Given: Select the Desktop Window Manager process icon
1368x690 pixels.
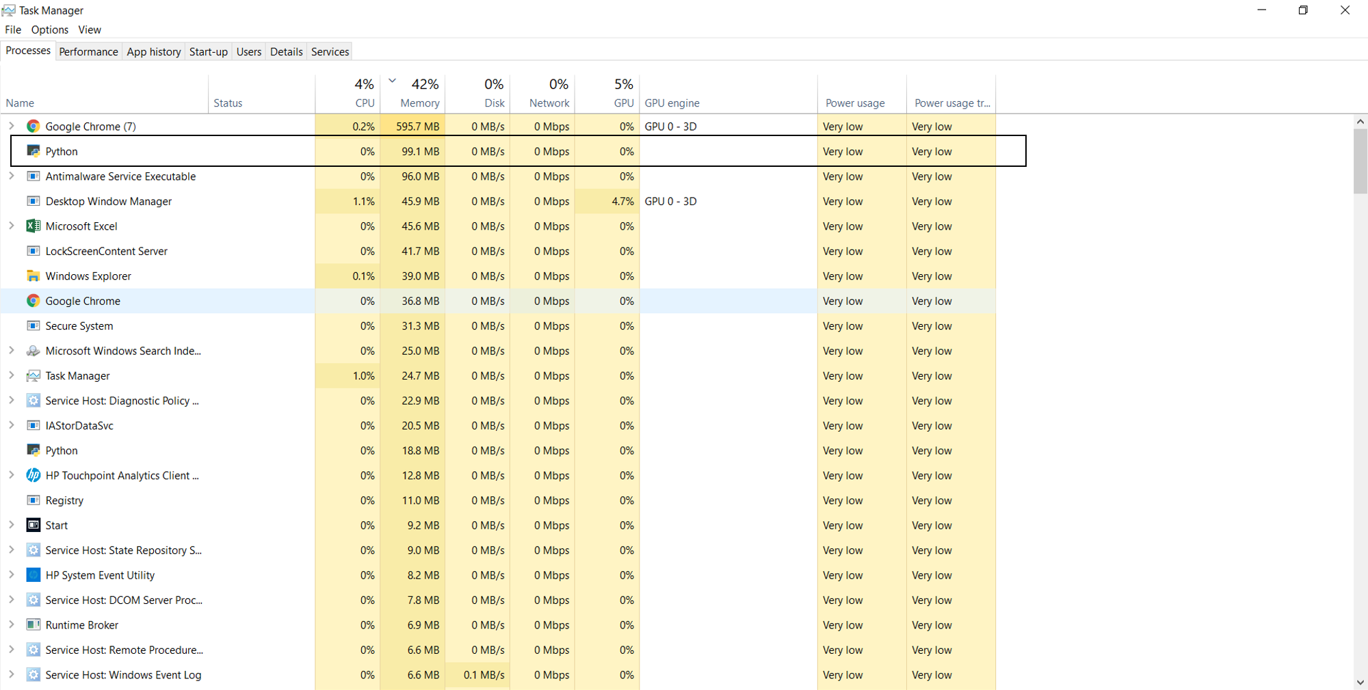Looking at the screenshot, I should tap(33, 201).
